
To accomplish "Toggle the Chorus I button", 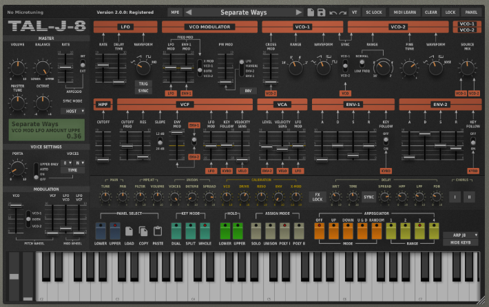I will tap(455, 197).
